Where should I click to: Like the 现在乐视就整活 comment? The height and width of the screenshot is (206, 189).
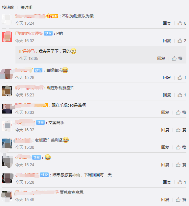click(182, 95)
